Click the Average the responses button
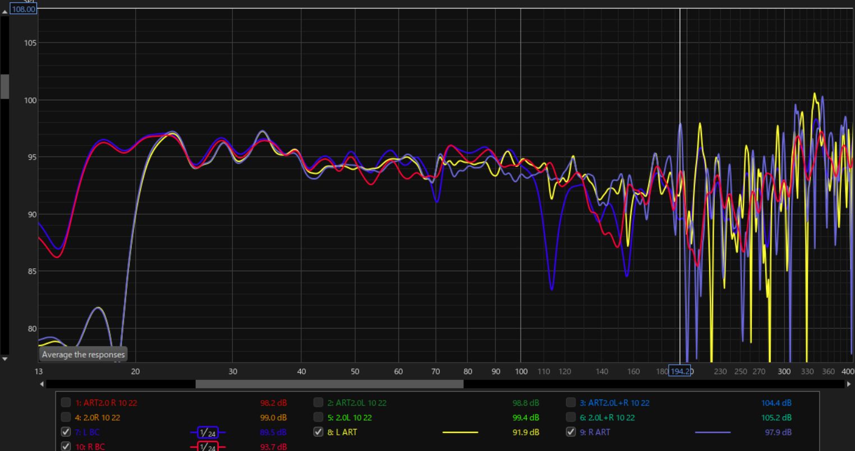The image size is (855, 451). point(83,355)
